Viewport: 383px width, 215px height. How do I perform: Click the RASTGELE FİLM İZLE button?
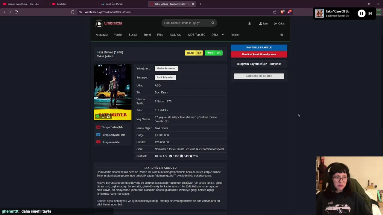pos(259,47)
